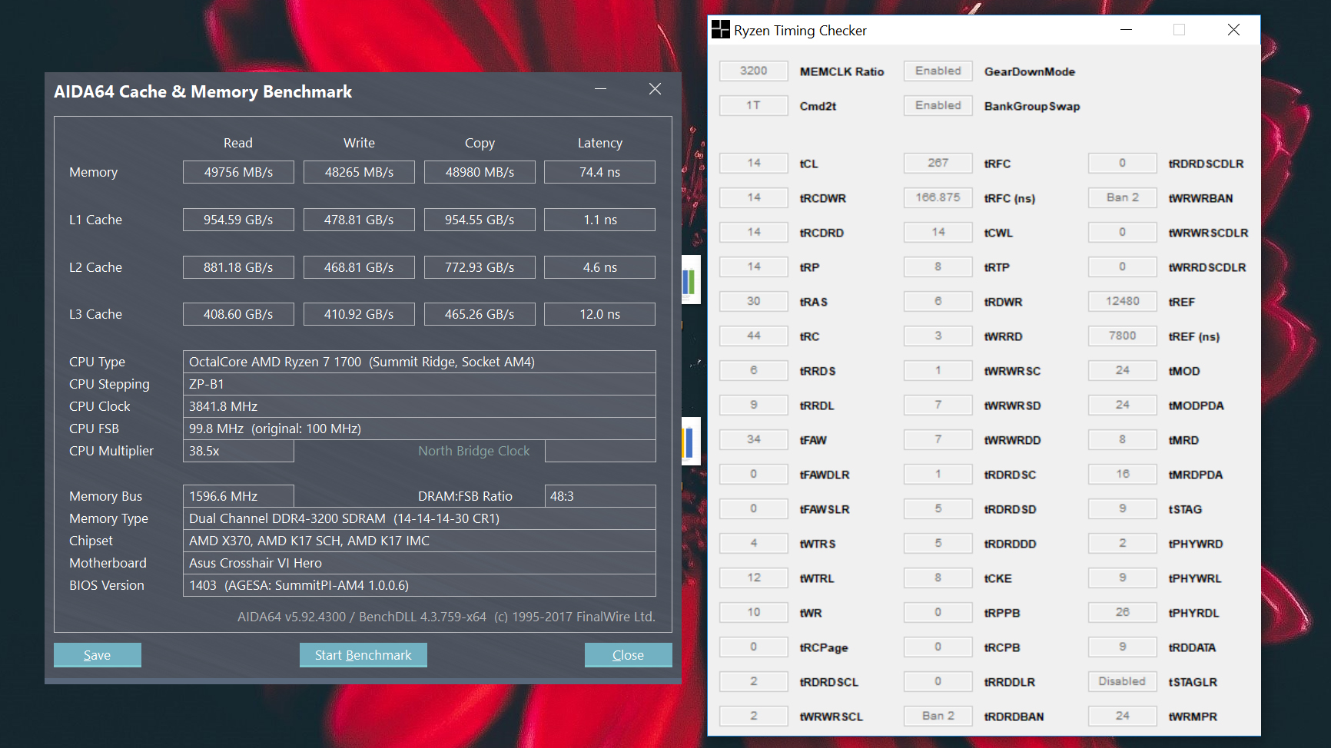Click the CPU Type OctalCore AMD Ryzen field

tap(420, 362)
